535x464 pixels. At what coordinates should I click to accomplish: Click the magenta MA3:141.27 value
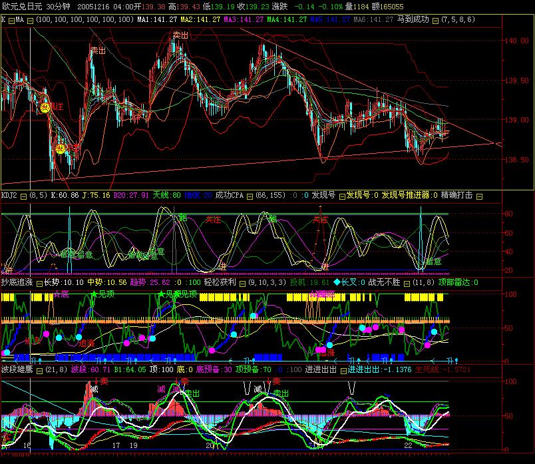coord(244,19)
